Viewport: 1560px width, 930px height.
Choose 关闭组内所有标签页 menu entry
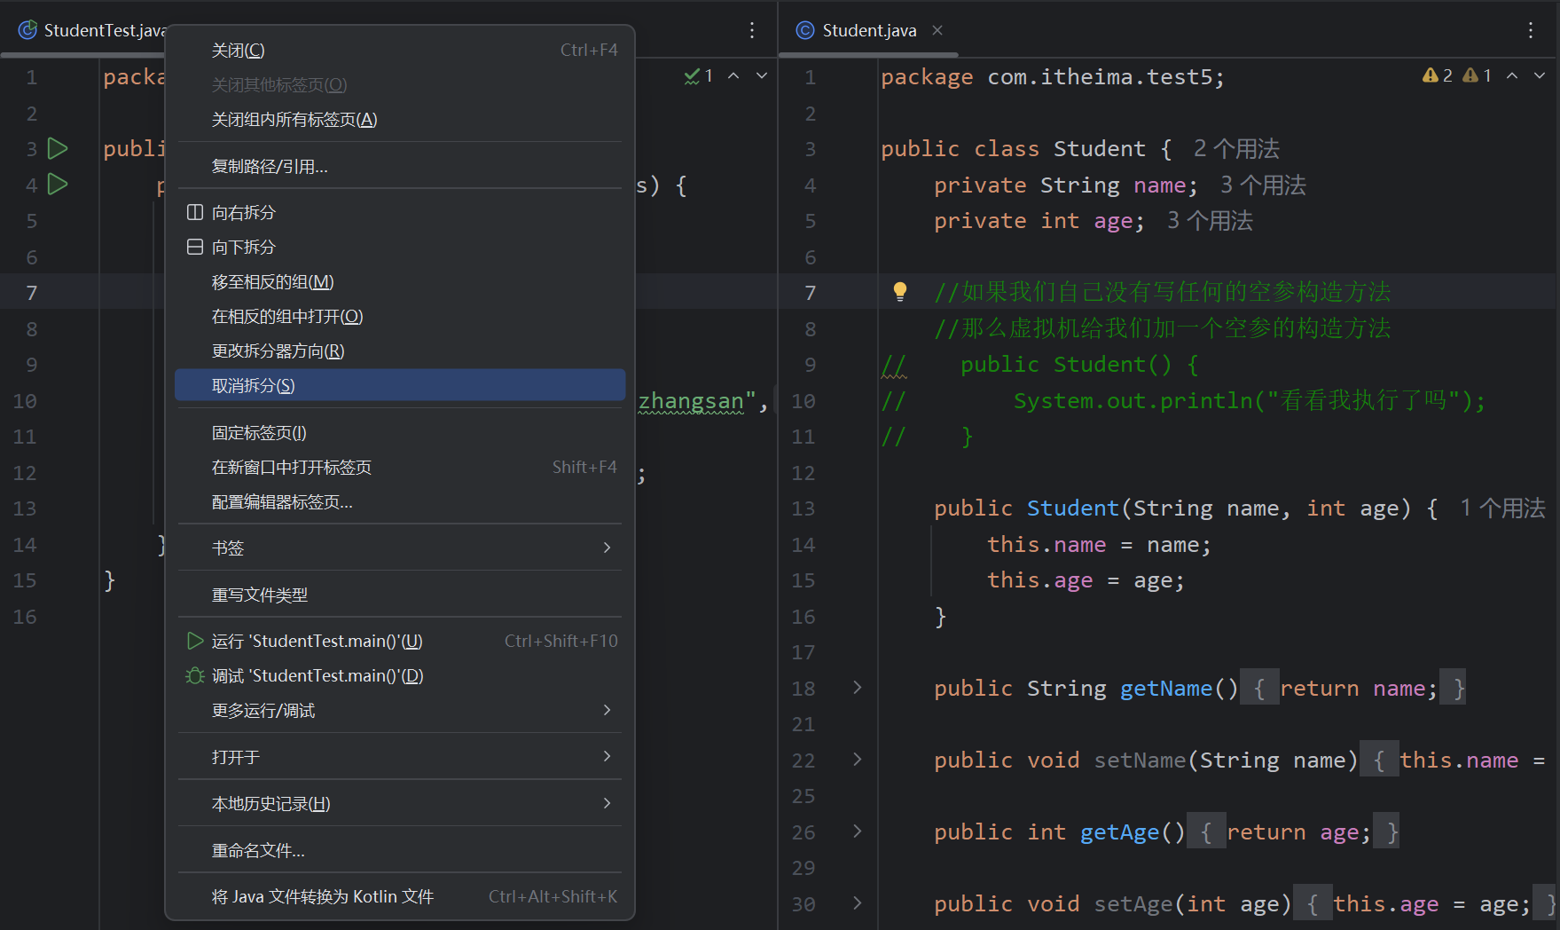pos(400,120)
